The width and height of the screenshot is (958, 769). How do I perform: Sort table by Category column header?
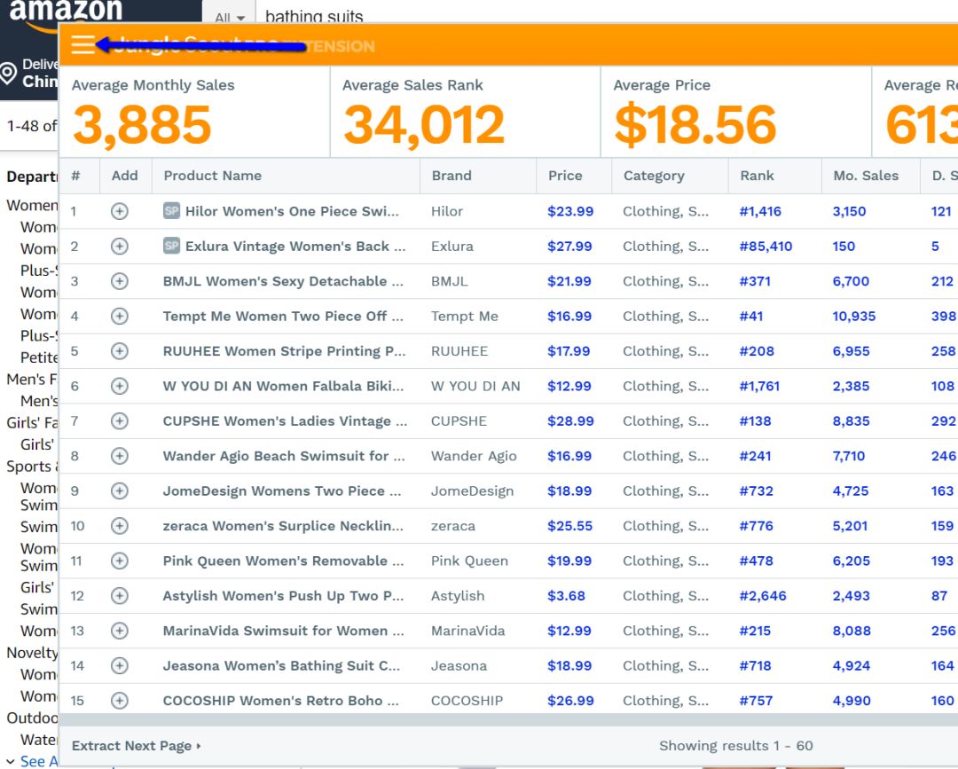point(654,176)
